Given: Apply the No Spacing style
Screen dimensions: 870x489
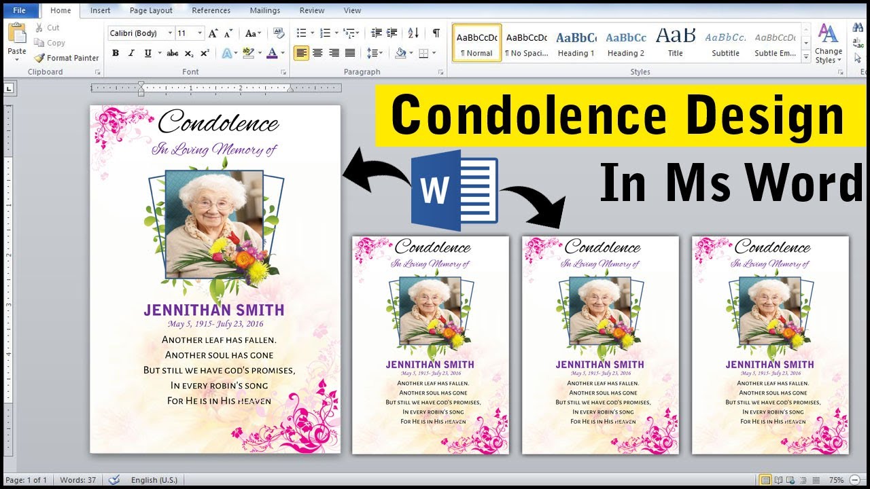Looking at the screenshot, I should click(527, 43).
